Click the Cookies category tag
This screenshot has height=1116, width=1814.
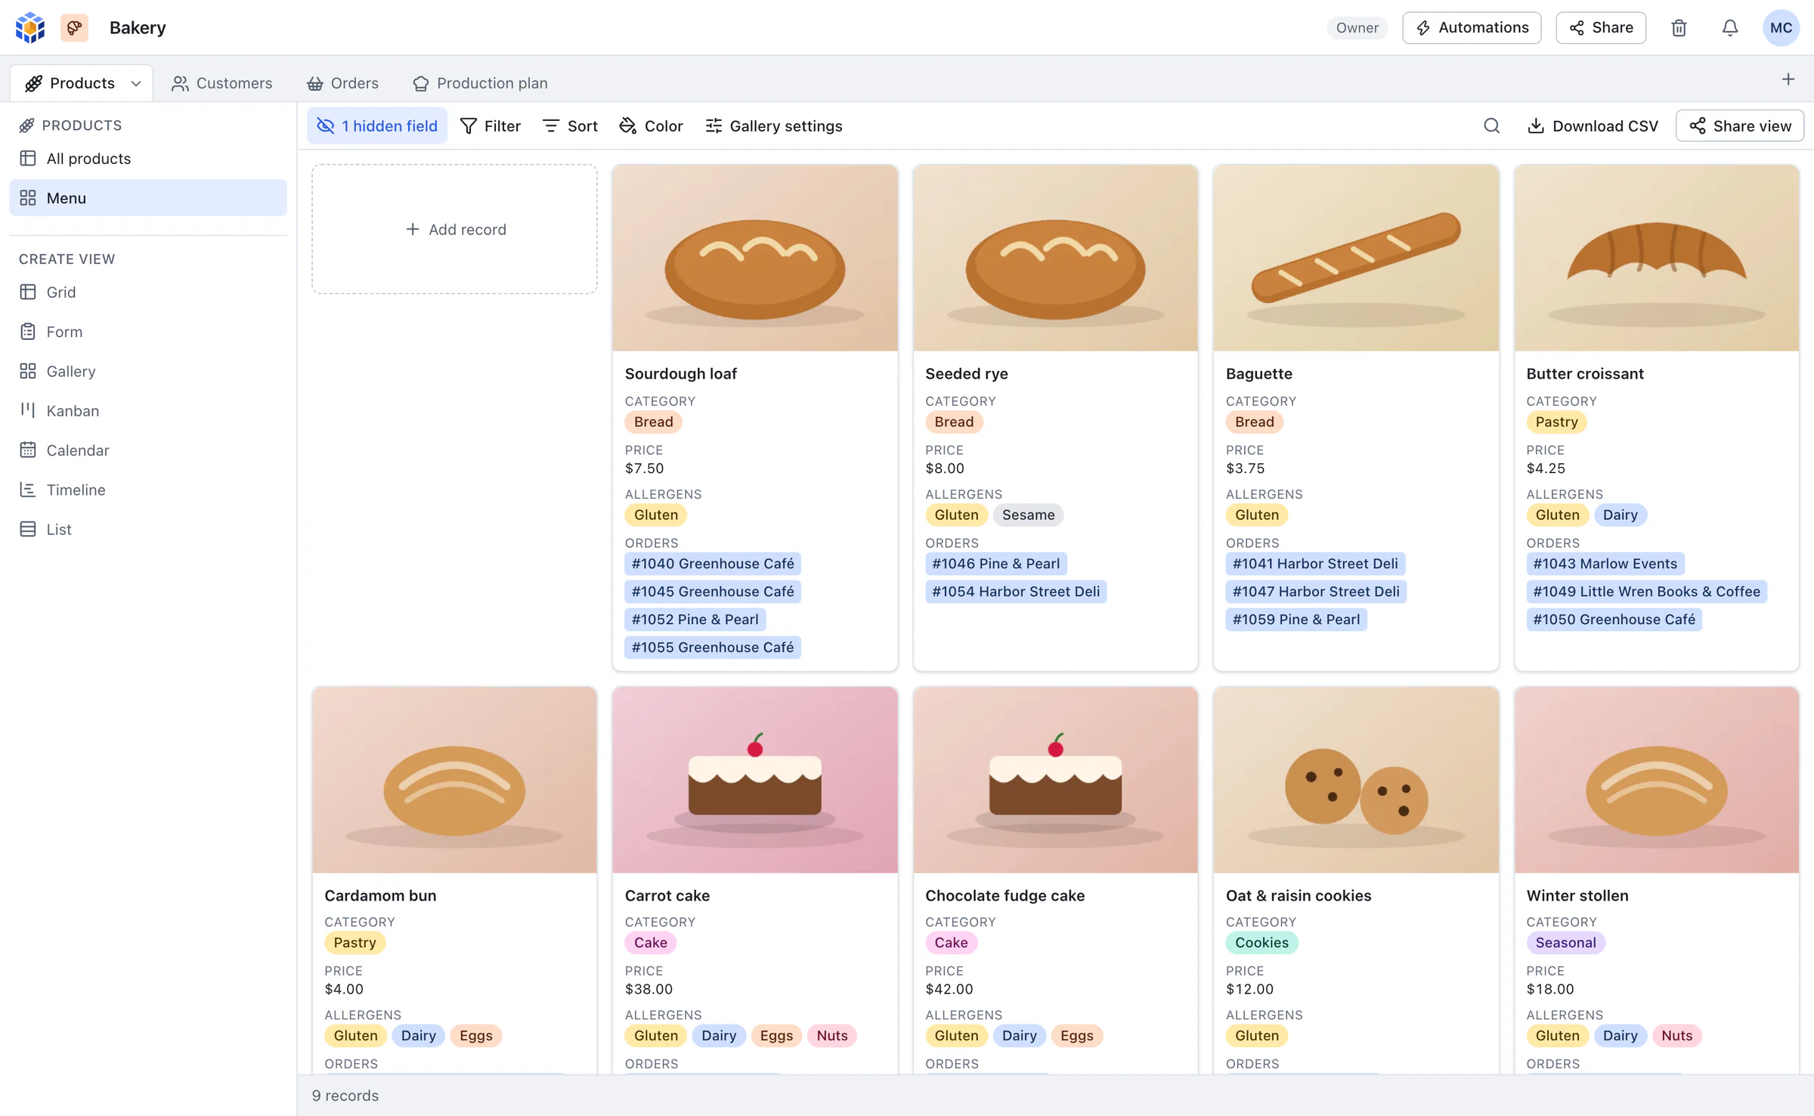(x=1261, y=943)
